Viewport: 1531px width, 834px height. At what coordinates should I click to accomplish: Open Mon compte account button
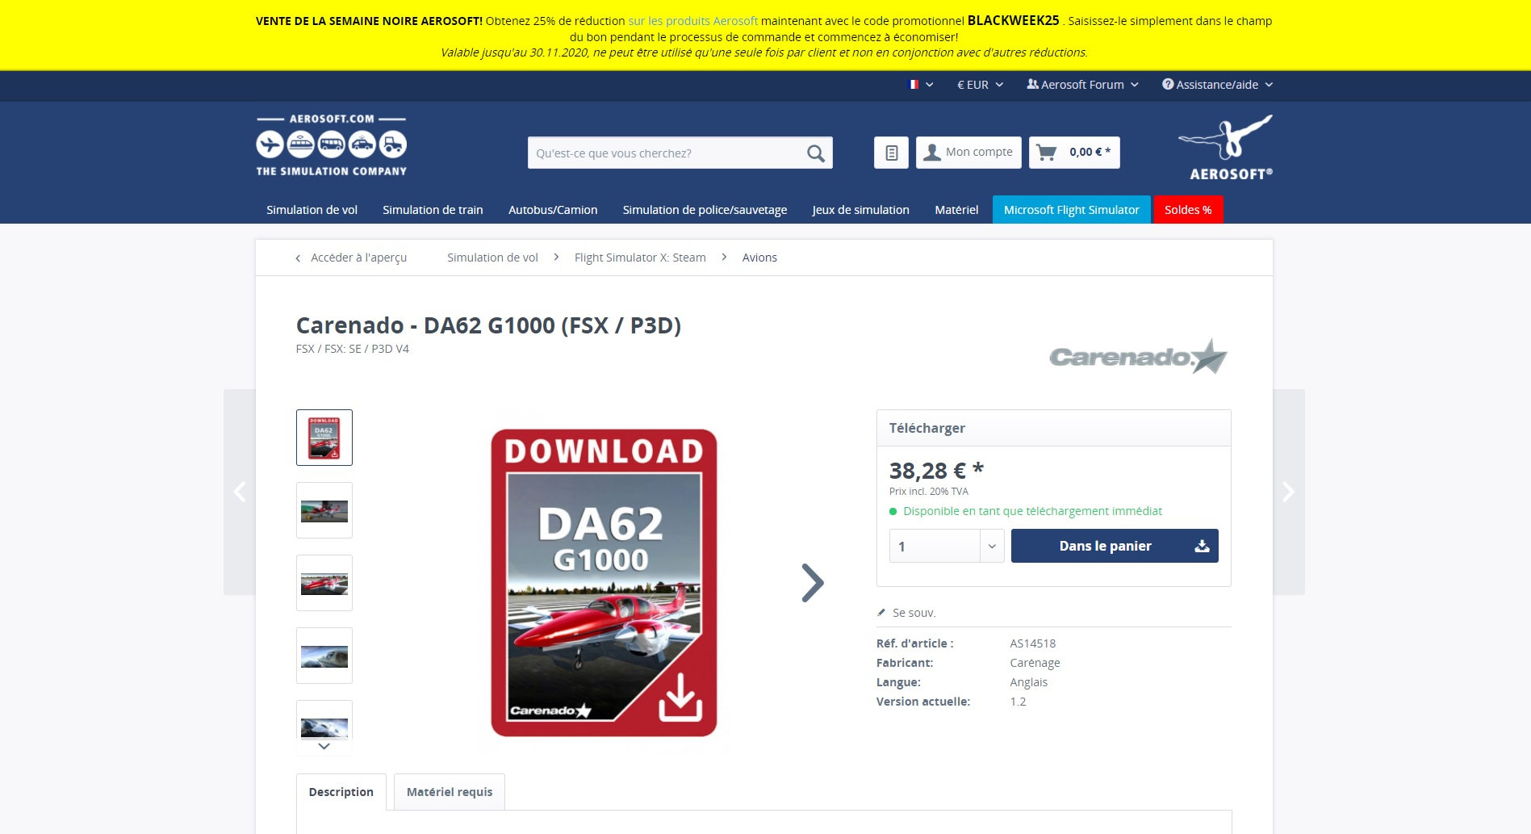coord(968,153)
